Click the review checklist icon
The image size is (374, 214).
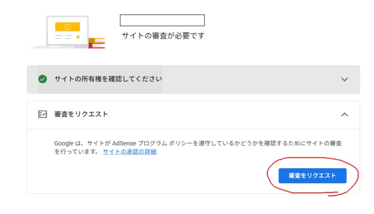(x=43, y=114)
